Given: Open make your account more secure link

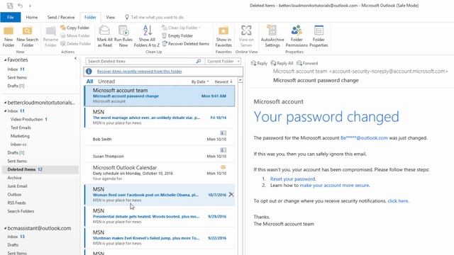Looking at the screenshot, I should click(334, 186).
